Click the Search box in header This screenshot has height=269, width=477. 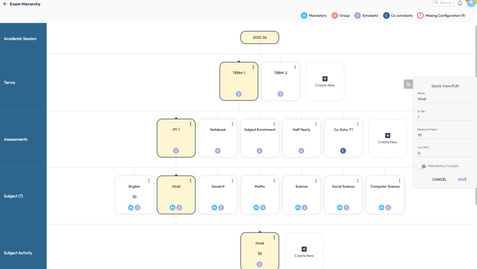point(443,3)
